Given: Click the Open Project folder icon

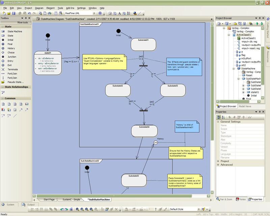Looking at the screenshot, I should tap(9, 13).
